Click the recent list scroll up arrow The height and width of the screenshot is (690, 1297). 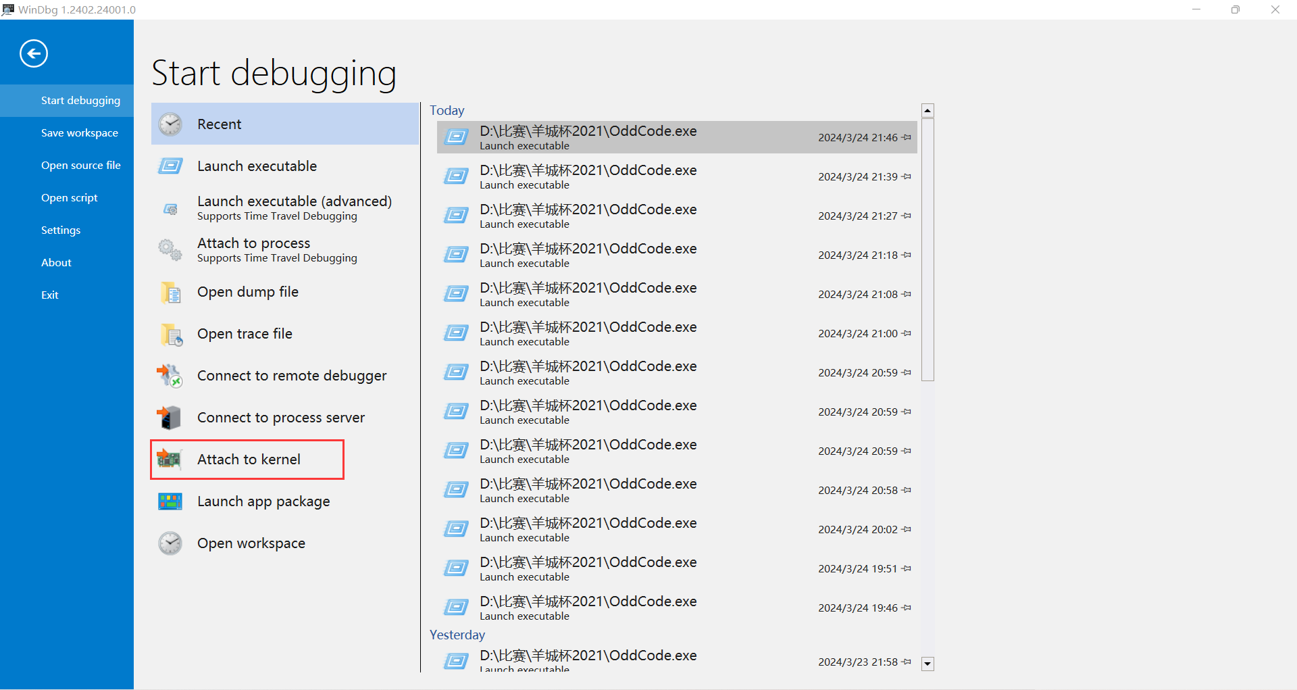[x=927, y=111]
